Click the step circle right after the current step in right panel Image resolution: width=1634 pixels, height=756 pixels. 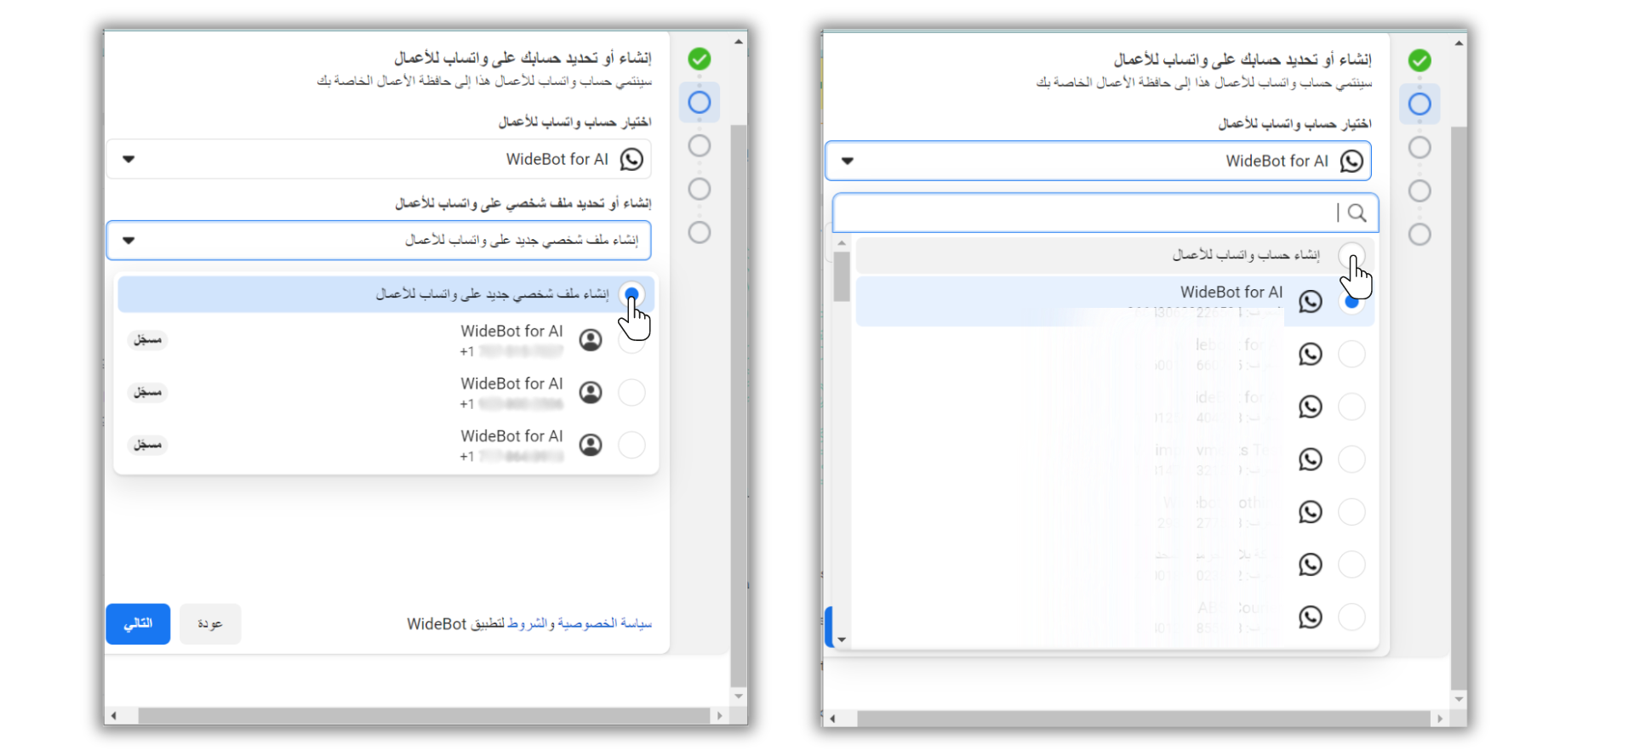pos(1420,147)
